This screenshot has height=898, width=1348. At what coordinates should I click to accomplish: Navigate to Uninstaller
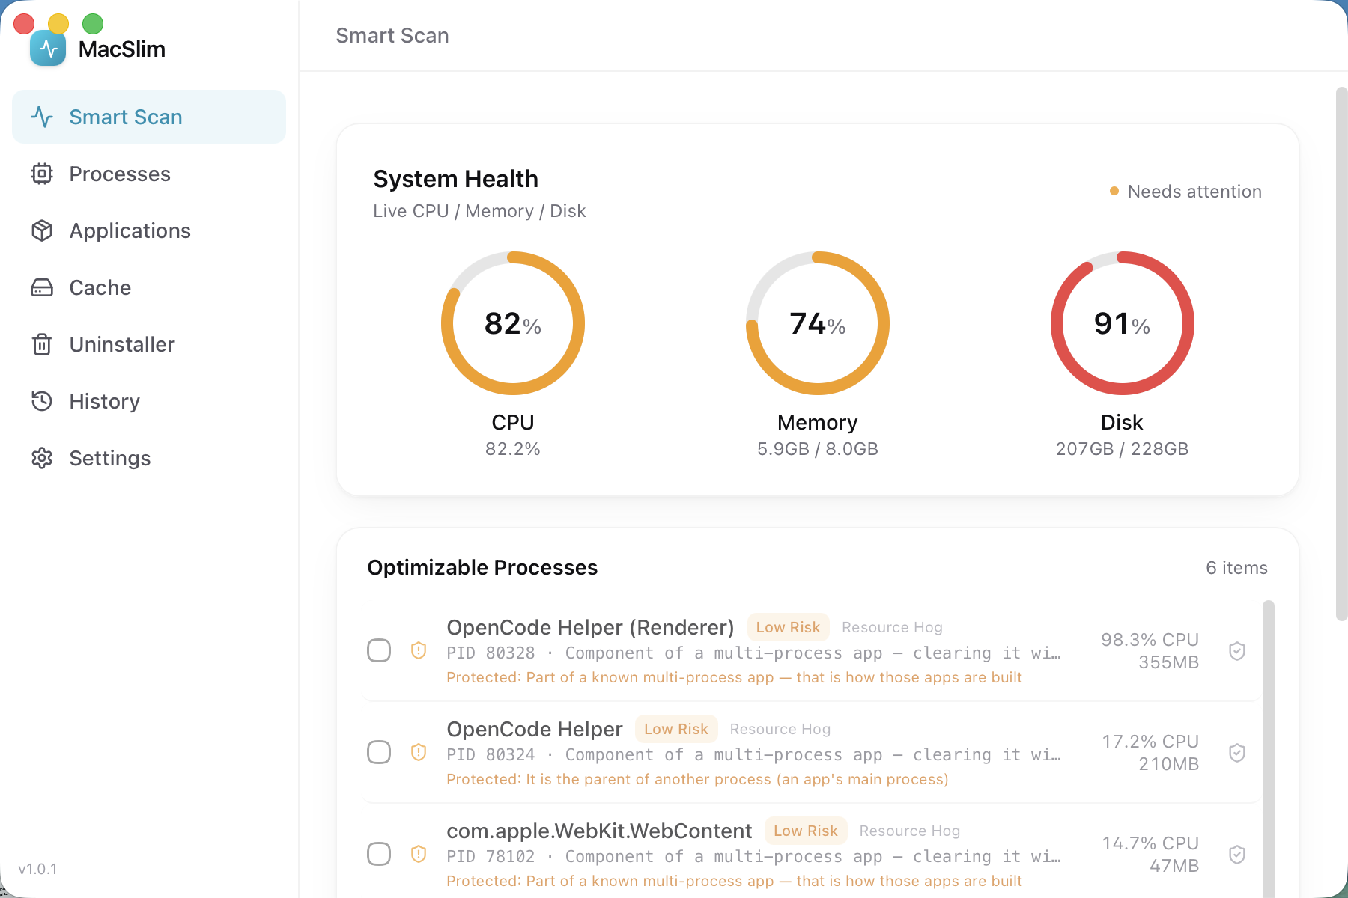(149, 344)
